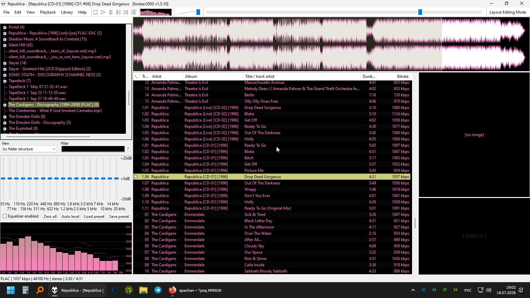Select the track 'Melody Dean' by Amanda Palmer
The height and width of the screenshot is (298, 530).
[x=272, y=89]
